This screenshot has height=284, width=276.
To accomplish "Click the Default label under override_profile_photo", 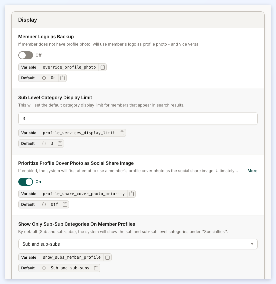I will [28, 78].
